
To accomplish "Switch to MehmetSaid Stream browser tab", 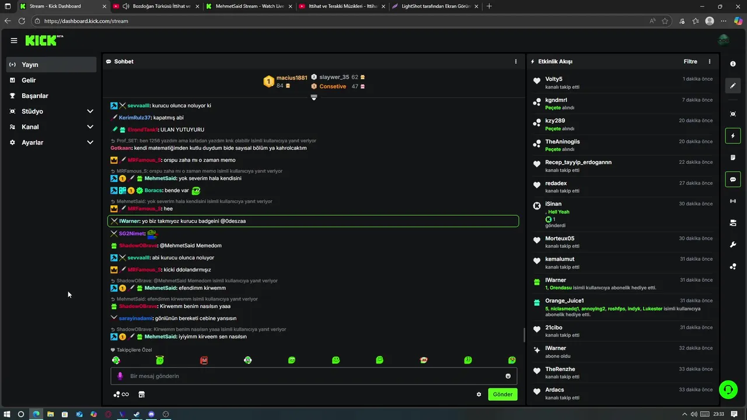I will click(x=249, y=6).
